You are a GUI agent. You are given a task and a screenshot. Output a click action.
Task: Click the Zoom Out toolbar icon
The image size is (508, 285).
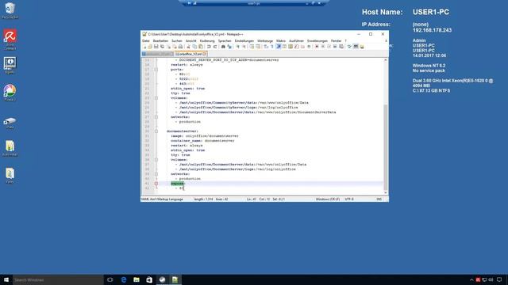(x=244, y=47)
